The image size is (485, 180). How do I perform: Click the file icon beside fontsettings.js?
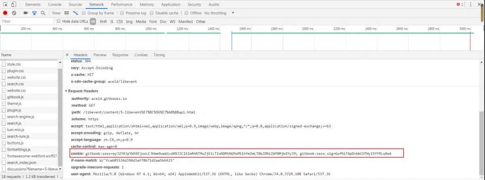tap(4, 149)
